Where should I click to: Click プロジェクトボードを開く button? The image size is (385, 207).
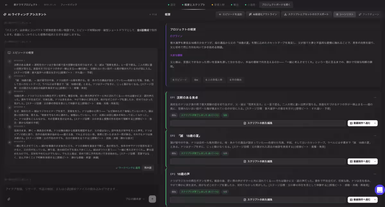(x=276, y=5)
